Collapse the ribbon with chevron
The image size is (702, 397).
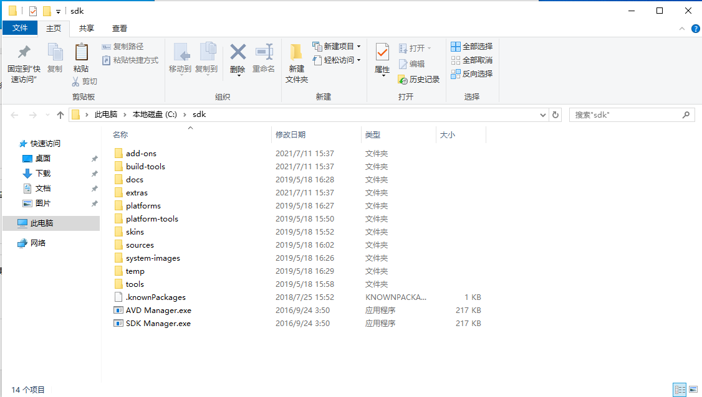click(x=682, y=29)
